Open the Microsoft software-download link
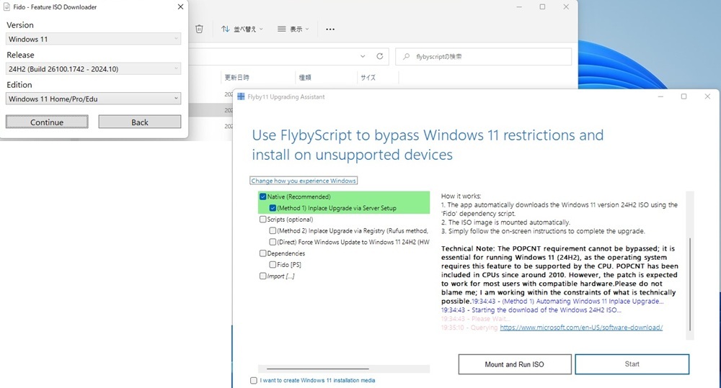 pyautogui.click(x=581, y=328)
